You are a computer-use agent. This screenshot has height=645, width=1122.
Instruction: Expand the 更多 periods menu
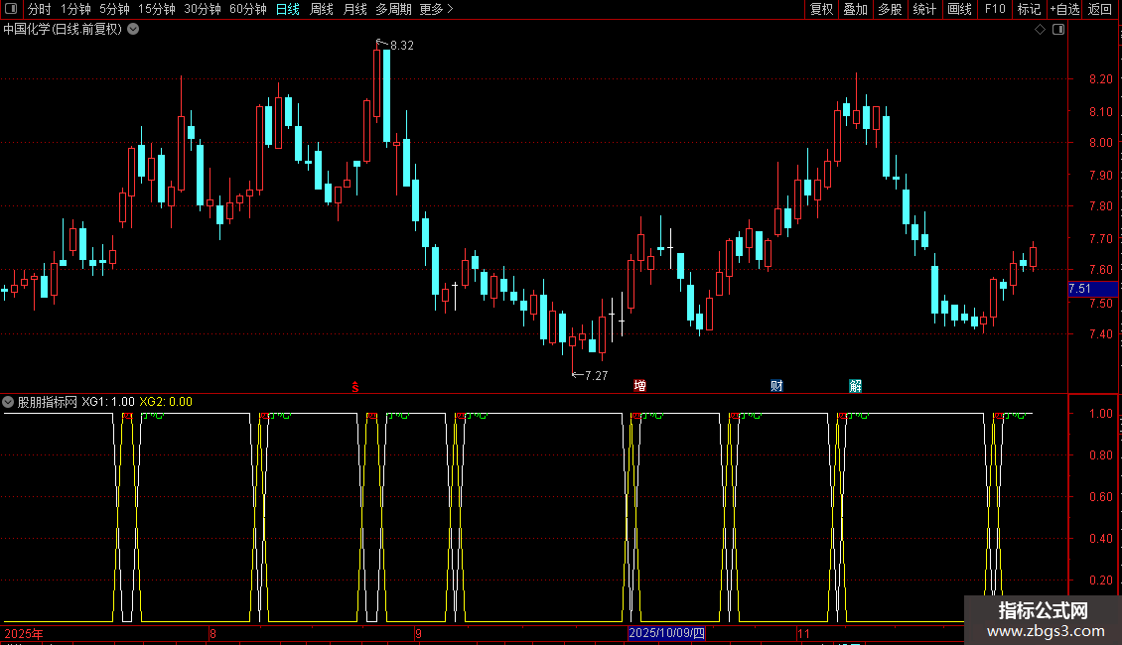pos(437,9)
